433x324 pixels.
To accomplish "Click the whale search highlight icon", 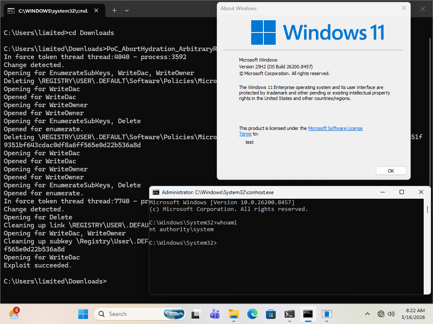I will [174, 314].
